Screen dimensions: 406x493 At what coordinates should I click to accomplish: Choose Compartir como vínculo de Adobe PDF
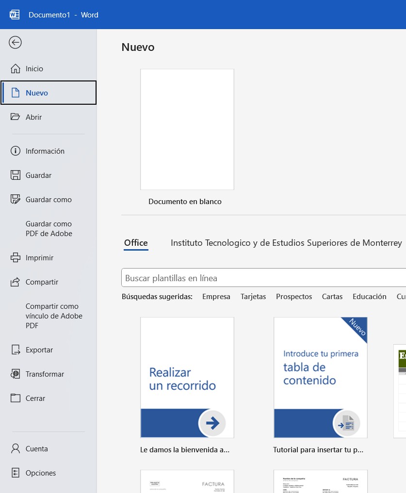(x=49, y=316)
